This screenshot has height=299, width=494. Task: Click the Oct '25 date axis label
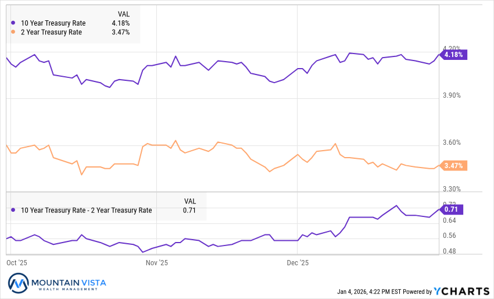(17, 263)
